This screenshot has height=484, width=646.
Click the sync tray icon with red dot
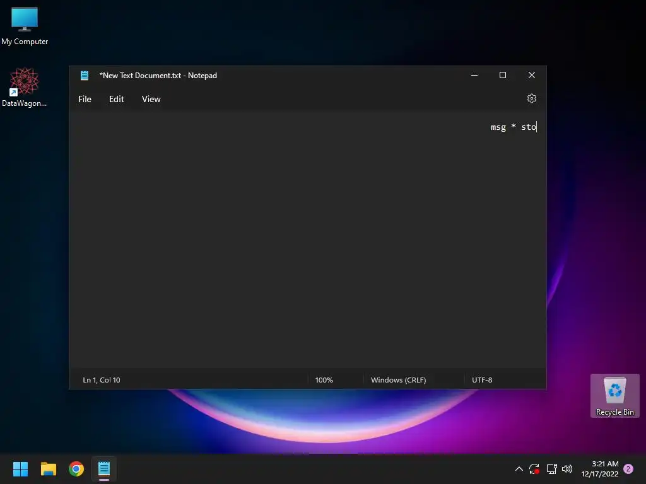point(534,469)
